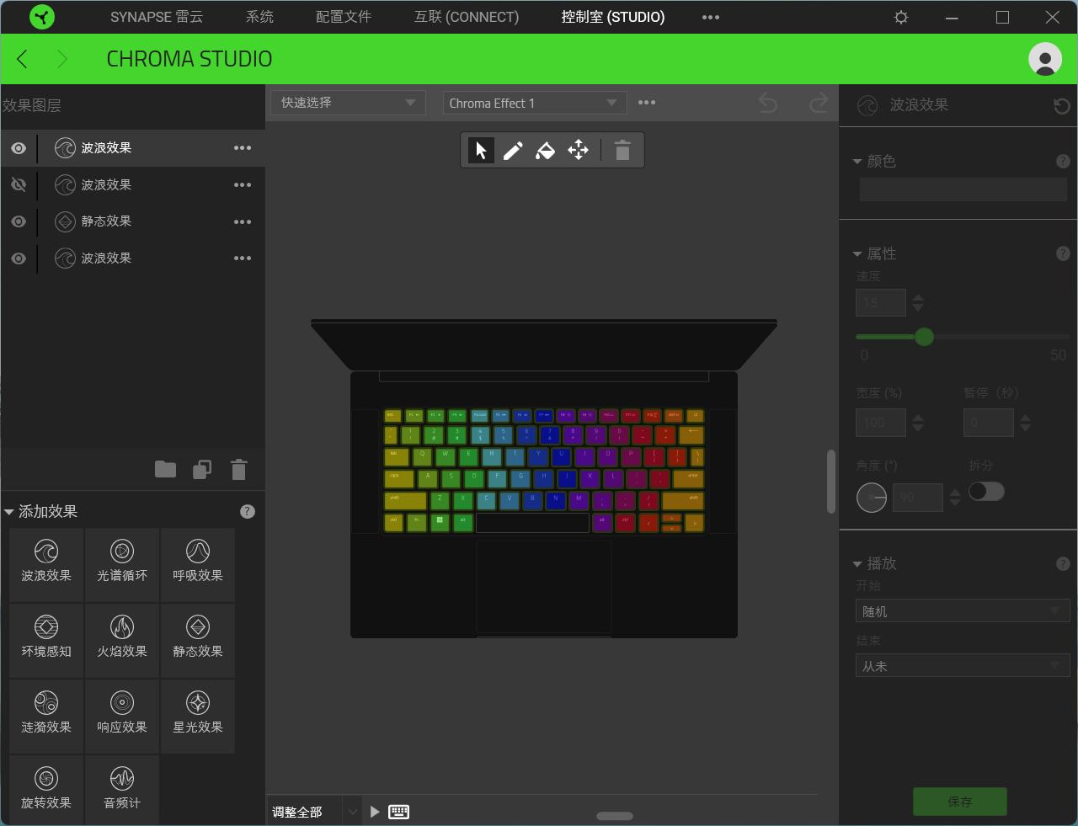
Task: Add 环境感知 ambient awareness effect
Action: coord(46,641)
